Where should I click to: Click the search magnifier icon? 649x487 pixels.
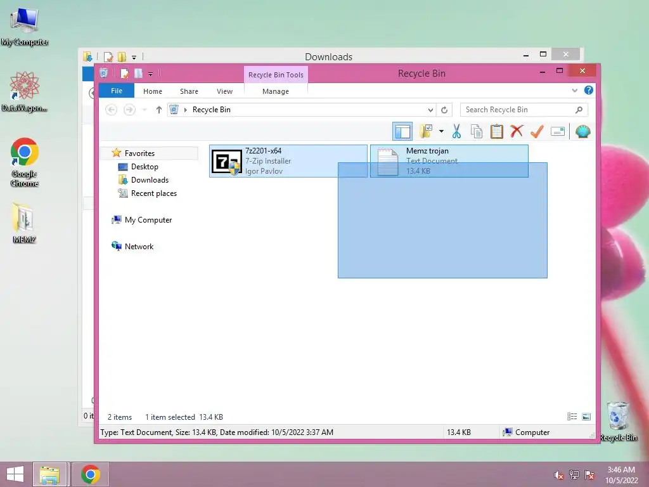(x=579, y=110)
